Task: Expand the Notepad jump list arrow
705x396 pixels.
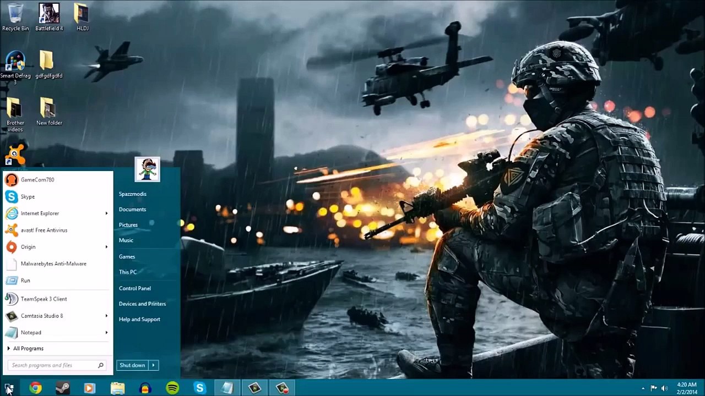Action: click(106, 333)
